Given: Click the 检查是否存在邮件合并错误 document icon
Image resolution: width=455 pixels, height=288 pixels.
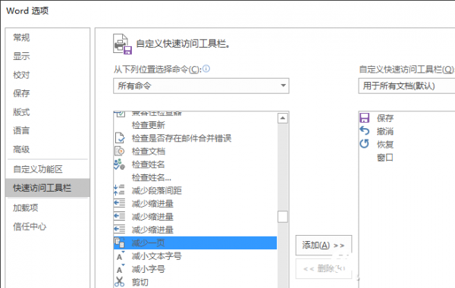Looking at the screenshot, I should tap(120, 138).
